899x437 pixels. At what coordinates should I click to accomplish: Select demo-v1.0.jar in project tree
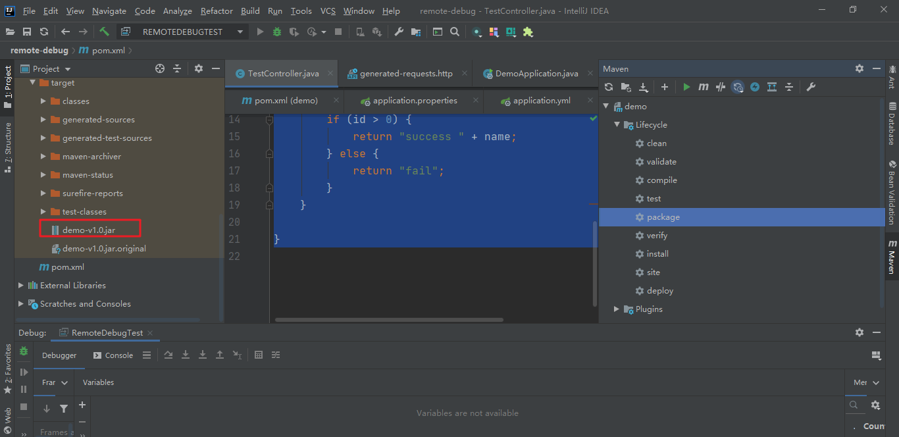88,230
